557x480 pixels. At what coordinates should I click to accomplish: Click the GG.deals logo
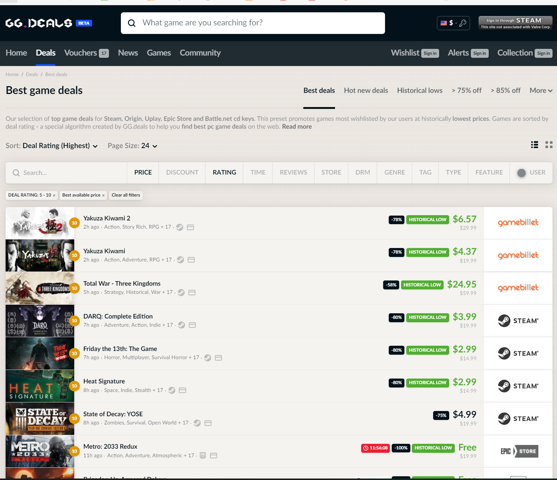[x=39, y=23]
